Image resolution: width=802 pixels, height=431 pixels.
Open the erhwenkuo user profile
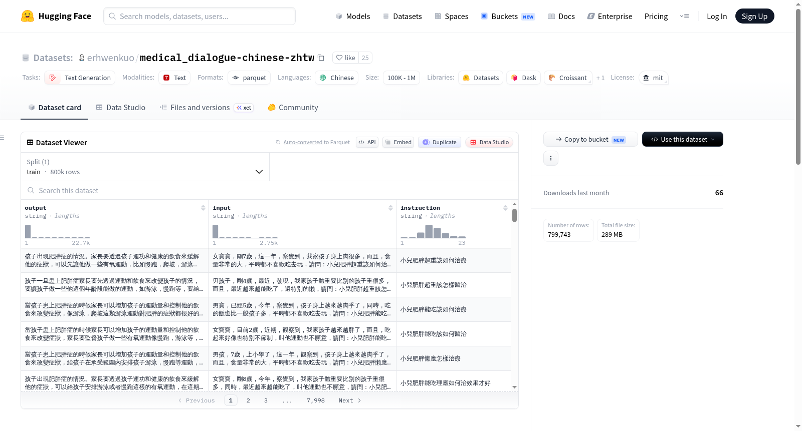click(x=111, y=58)
